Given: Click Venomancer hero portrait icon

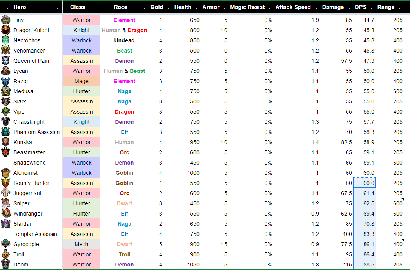Looking at the screenshot, I should (5, 51).
